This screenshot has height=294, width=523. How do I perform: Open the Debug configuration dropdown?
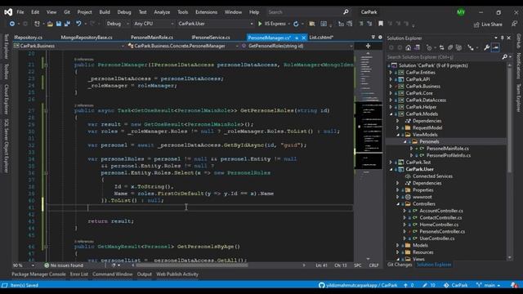[118, 24]
